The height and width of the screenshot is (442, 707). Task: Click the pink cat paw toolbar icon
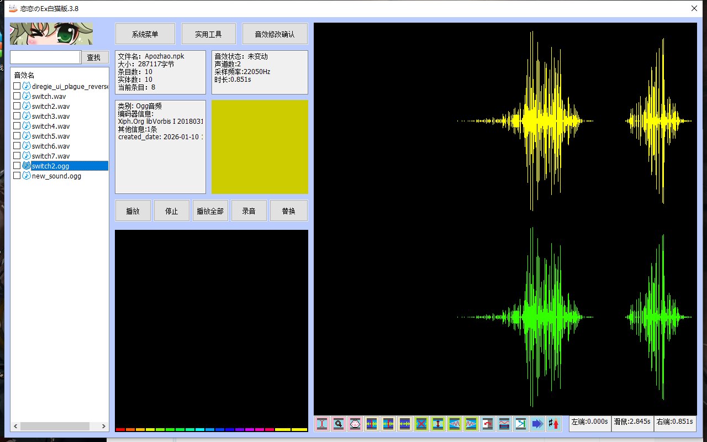click(x=355, y=424)
